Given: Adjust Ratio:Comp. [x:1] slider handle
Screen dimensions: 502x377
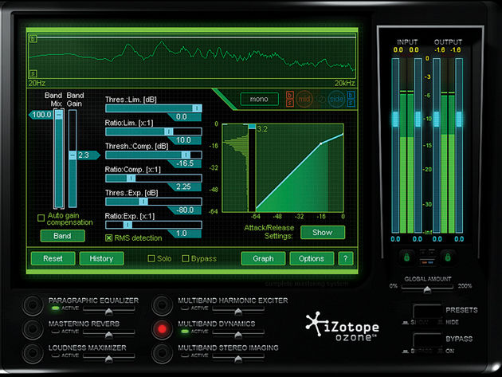Looking at the screenshot, I should (131, 179).
